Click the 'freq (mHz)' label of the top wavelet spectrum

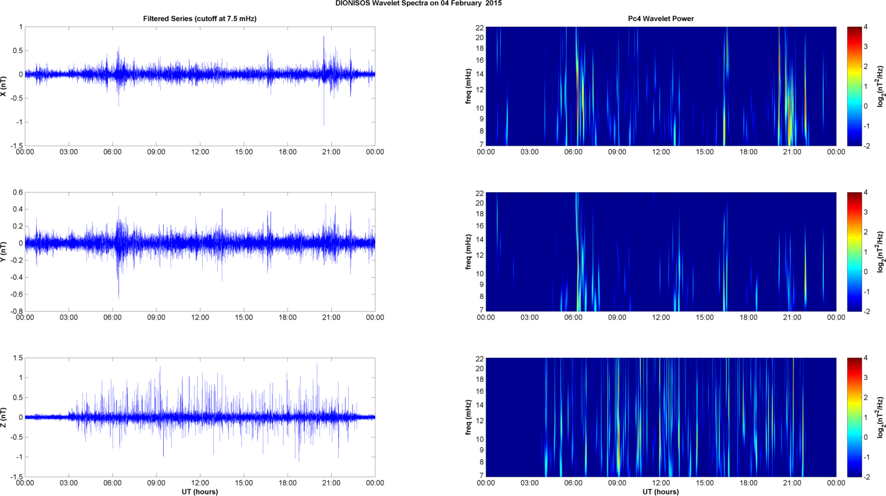click(468, 86)
